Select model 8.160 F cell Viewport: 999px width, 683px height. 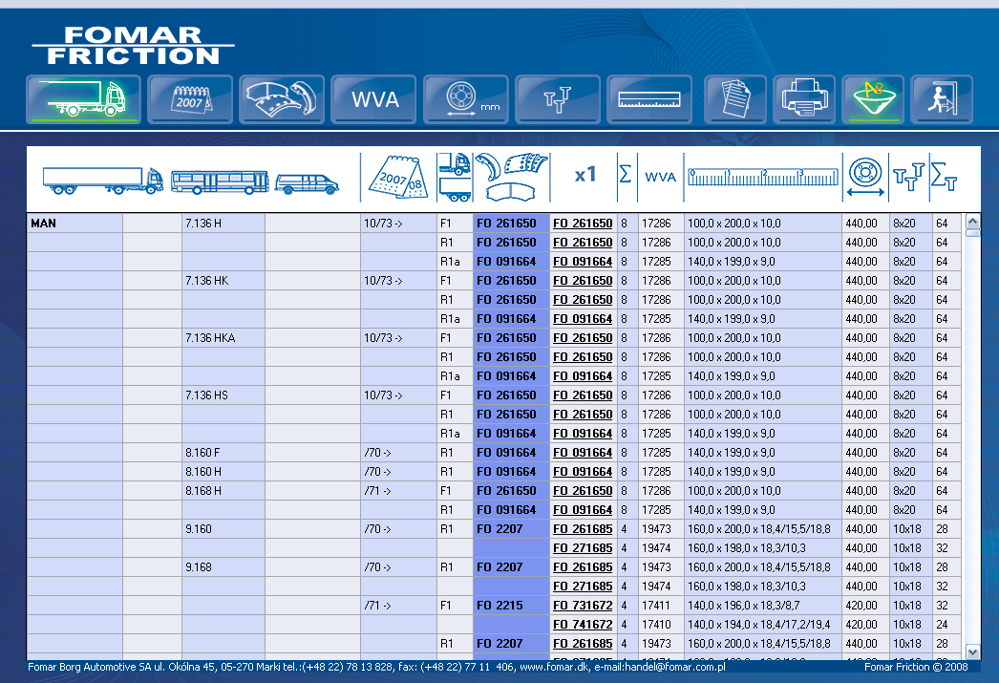tap(223, 453)
